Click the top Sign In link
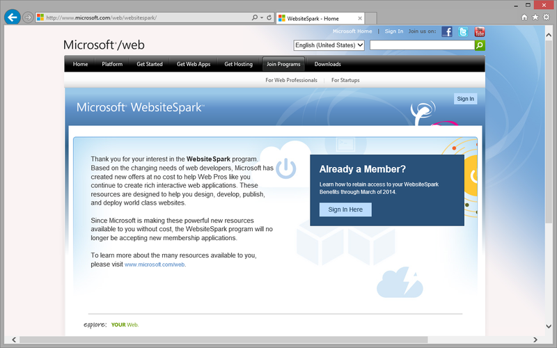 pyautogui.click(x=394, y=31)
